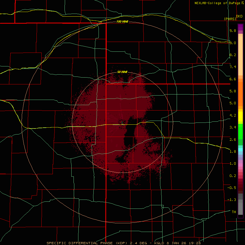Click the 8.2 scale value
This screenshot has height=245, width=245.
point(233,55)
